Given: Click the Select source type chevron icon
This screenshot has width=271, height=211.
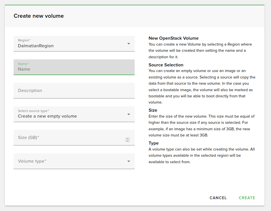Looking at the screenshot, I should [129, 114].
